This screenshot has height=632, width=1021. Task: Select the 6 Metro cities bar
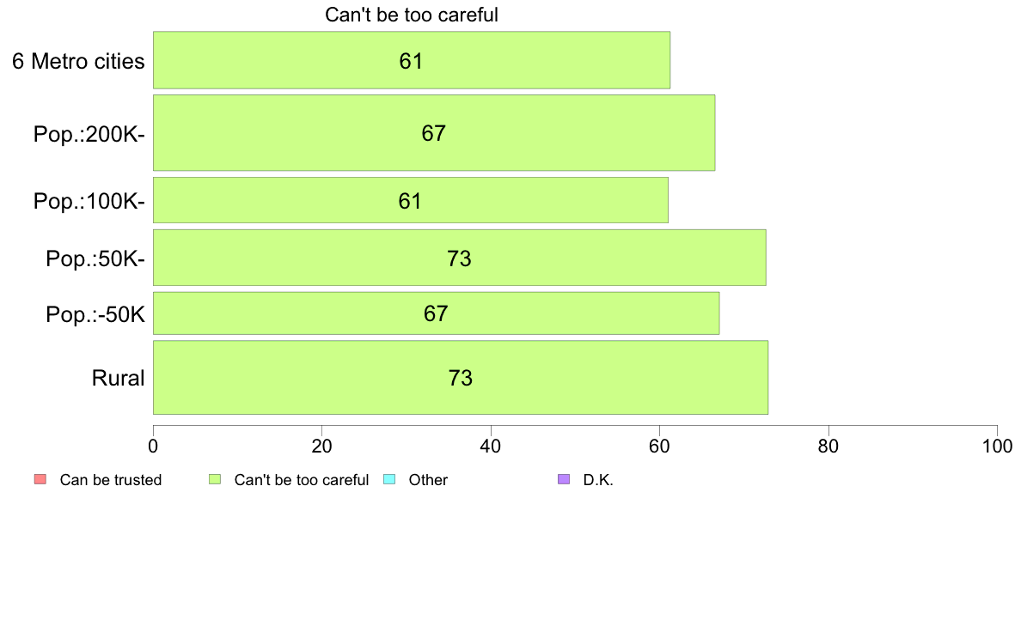(x=412, y=60)
